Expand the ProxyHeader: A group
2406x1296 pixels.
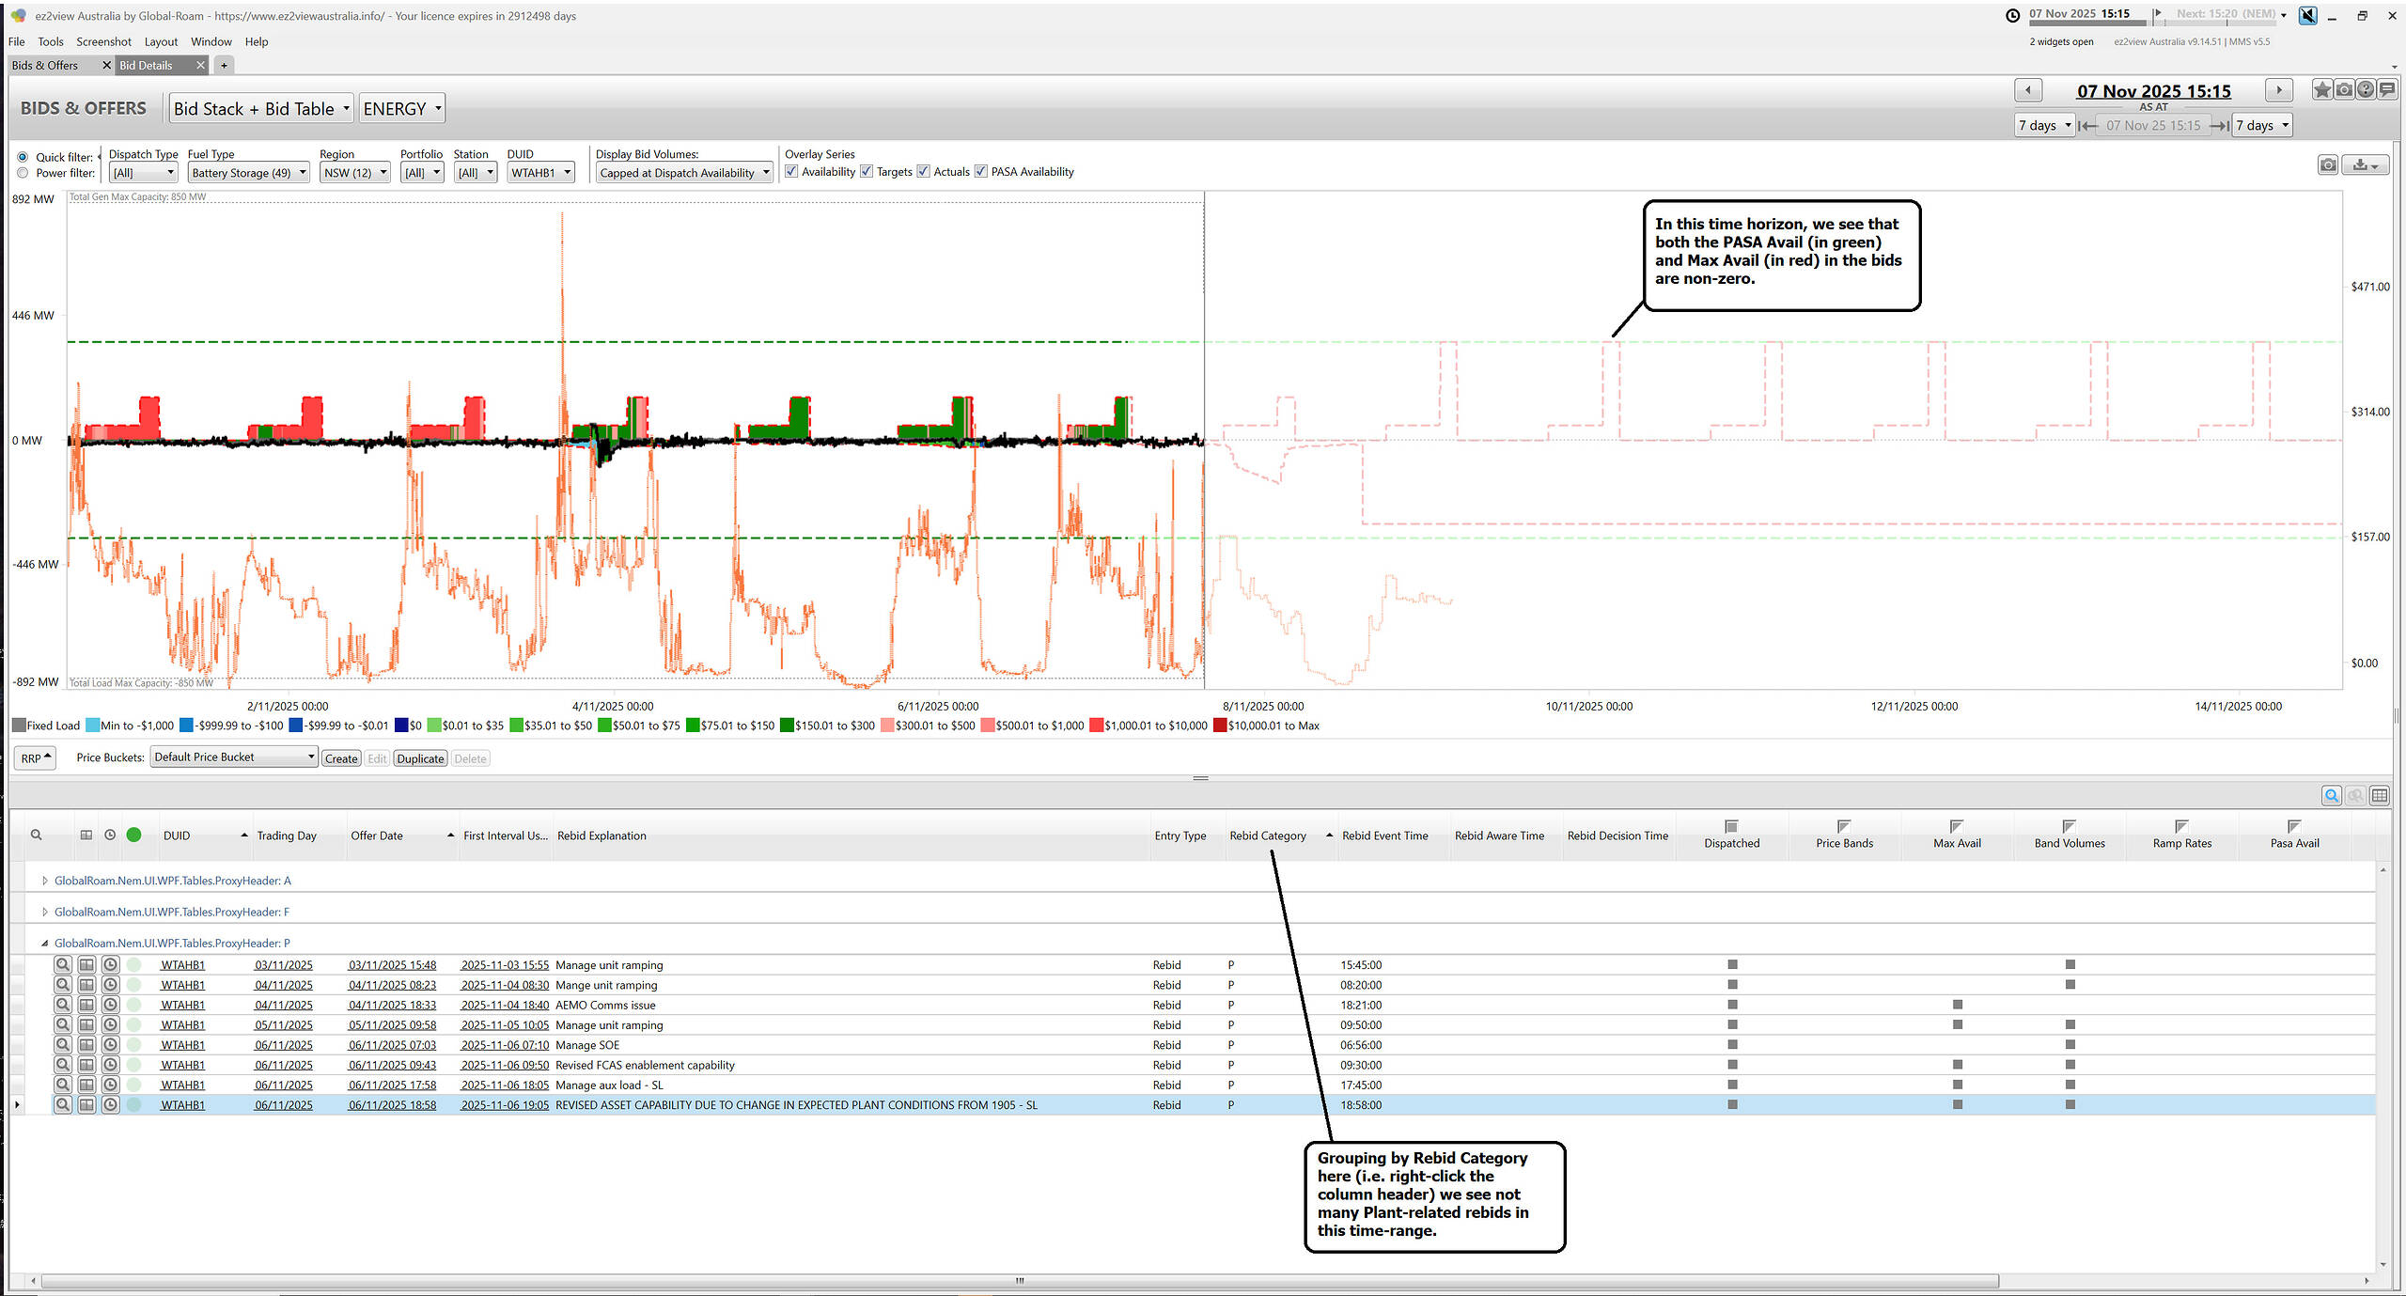44,881
